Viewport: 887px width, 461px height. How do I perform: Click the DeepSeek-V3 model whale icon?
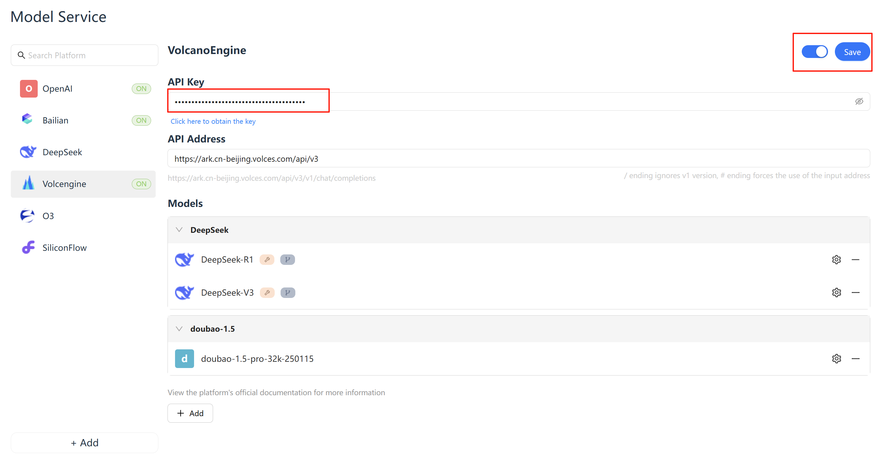click(x=184, y=292)
